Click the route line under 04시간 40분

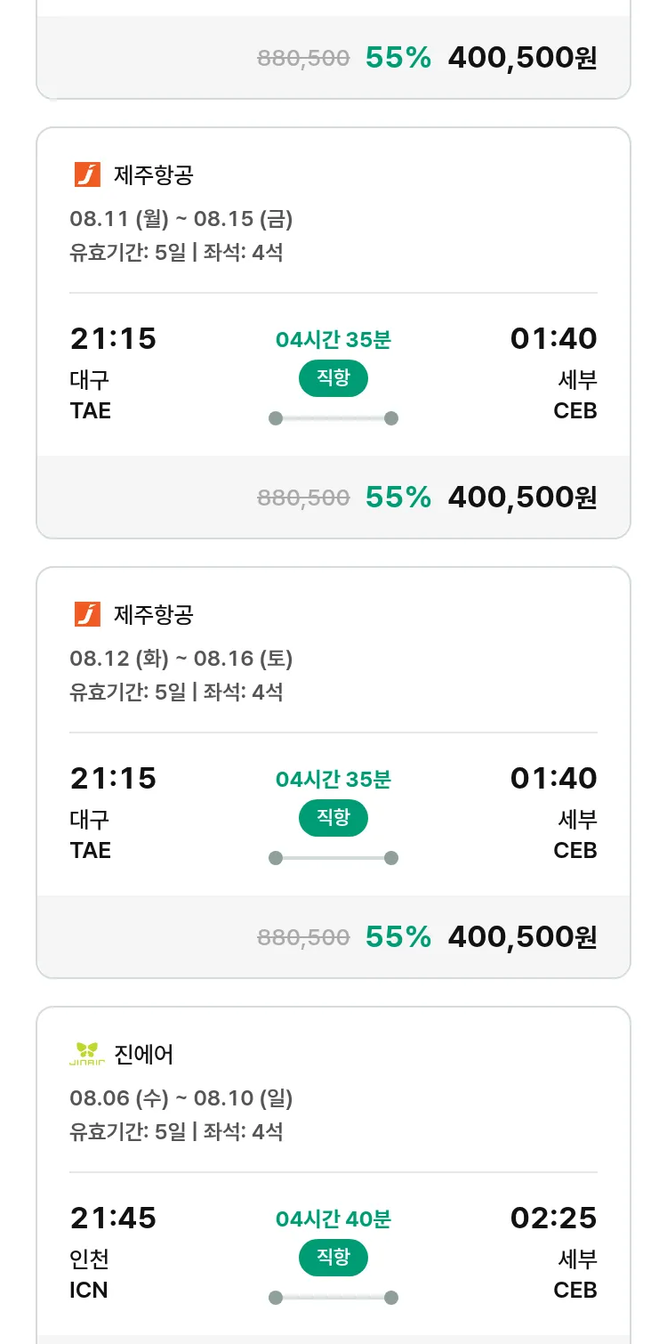[333, 1298]
